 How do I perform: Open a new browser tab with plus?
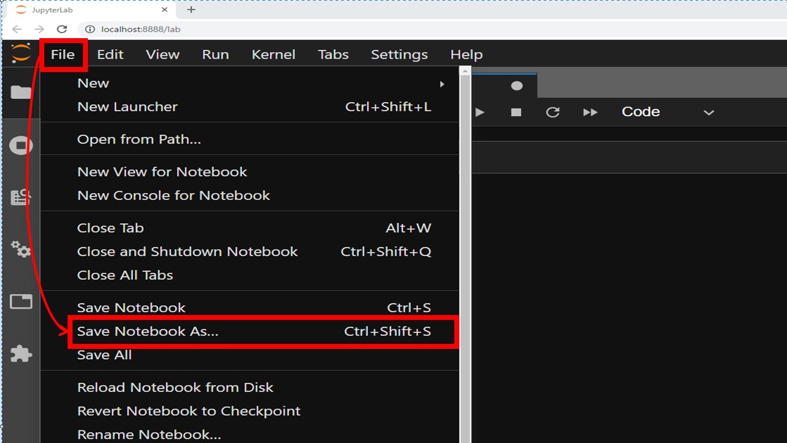(x=191, y=10)
